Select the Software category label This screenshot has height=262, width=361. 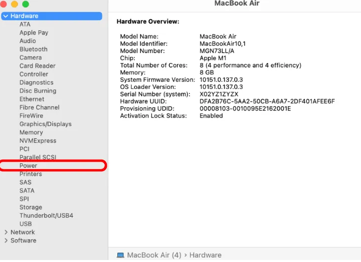[23, 241]
